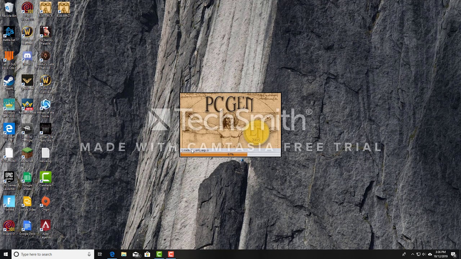Open the Spellbreak shortcut
Screen dimensions: 461x259
[x=27, y=82]
